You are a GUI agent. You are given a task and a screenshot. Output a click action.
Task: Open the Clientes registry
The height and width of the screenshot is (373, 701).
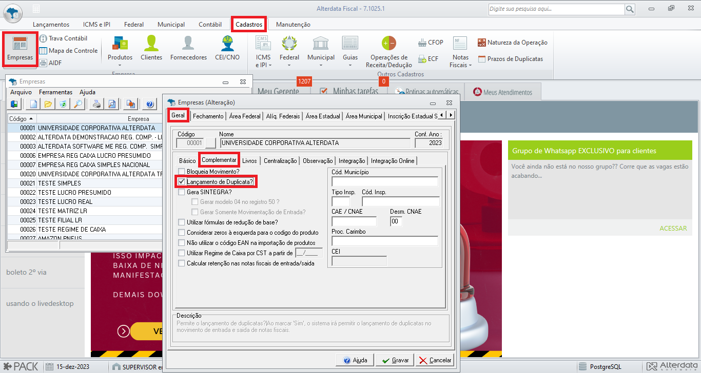(151, 49)
